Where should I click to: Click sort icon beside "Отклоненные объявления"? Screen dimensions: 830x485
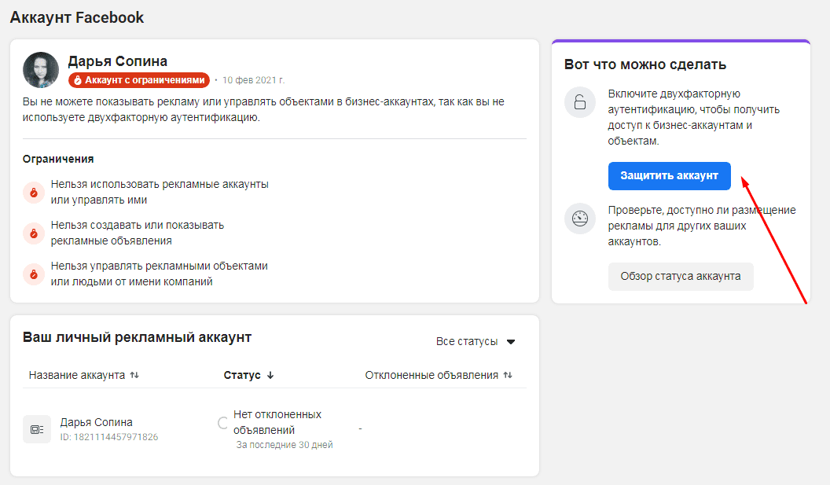[x=508, y=376]
